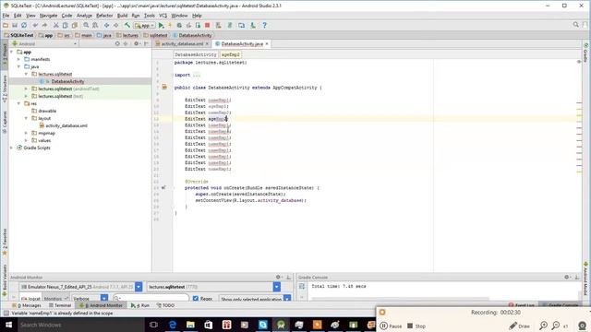Click the Draw button in recorder

(x=519, y=326)
